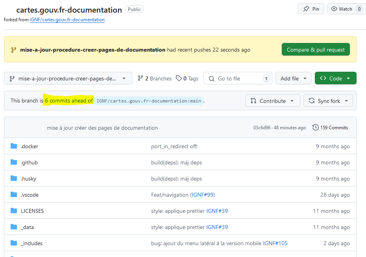Click the clock icon beside 159 Commits
Screen dimensions: 366x257
click(315, 127)
